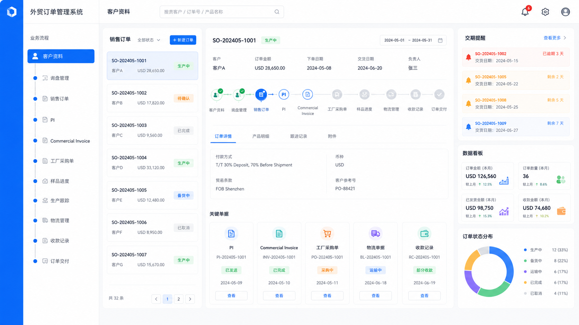Image resolution: width=579 pixels, height=325 pixels.
Task: Open 物流管理 in sidebar menu
Action: click(60, 220)
